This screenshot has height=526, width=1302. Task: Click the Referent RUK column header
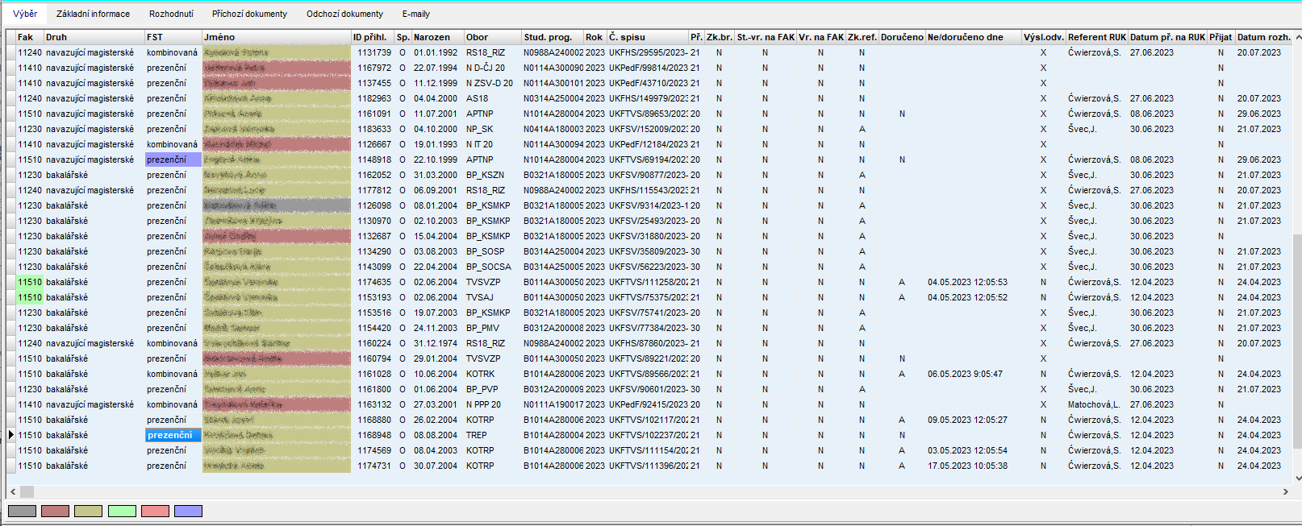tap(1096, 37)
